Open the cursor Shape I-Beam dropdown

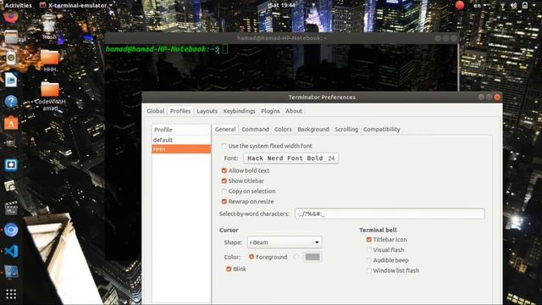coord(285,242)
